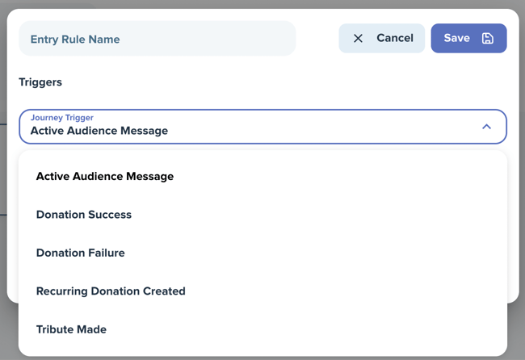Click empty right side of Donation Success row
The height and width of the screenshot is (360, 525).
coord(318,215)
